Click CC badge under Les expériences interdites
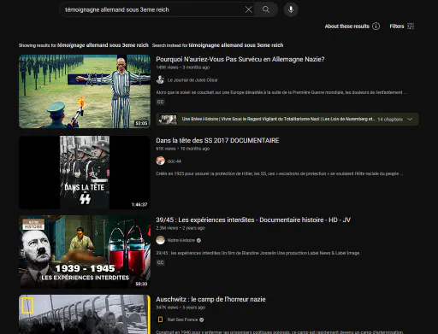Screen dimensions: 438x334 click(160, 262)
